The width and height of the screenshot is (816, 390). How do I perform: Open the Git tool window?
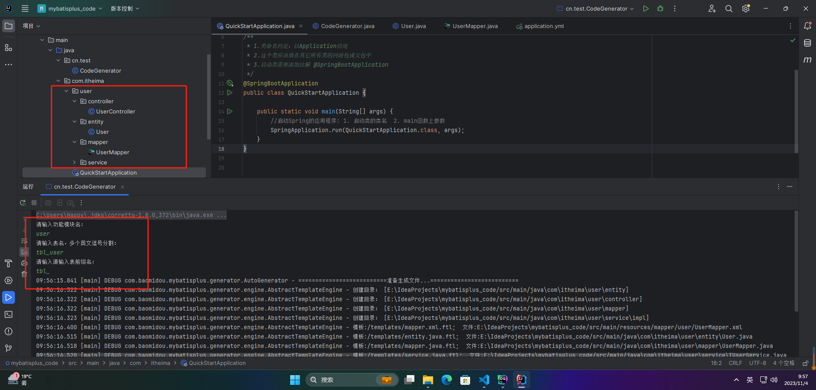8,348
